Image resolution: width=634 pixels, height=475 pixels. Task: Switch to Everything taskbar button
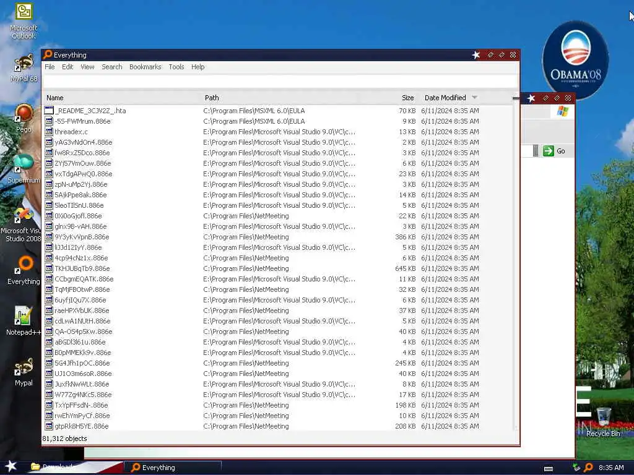point(173,468)
